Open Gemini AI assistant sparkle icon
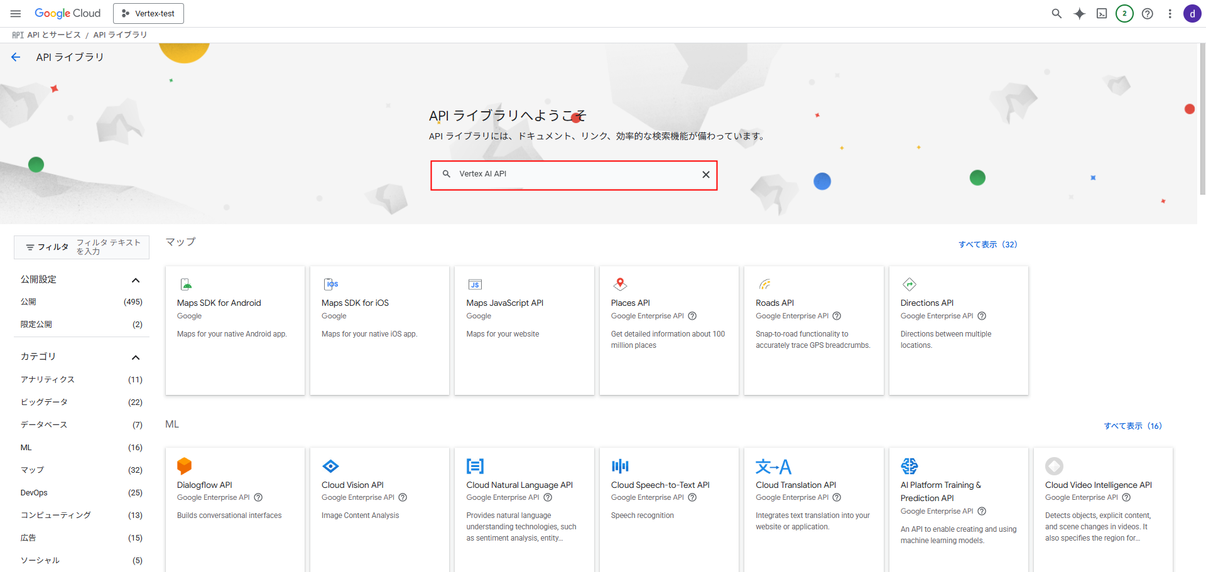The height and width of the screenshot is (572, 1206). pos(1079,14)
